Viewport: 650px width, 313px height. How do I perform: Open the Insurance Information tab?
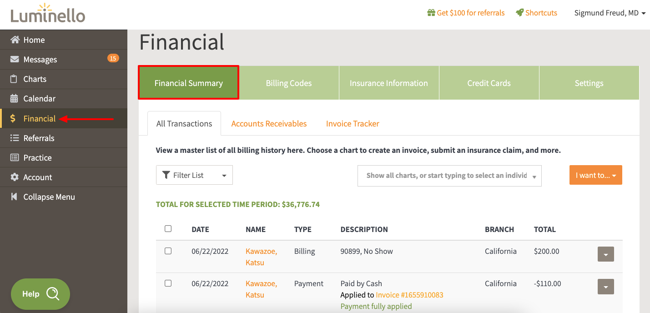click(389, 83)
